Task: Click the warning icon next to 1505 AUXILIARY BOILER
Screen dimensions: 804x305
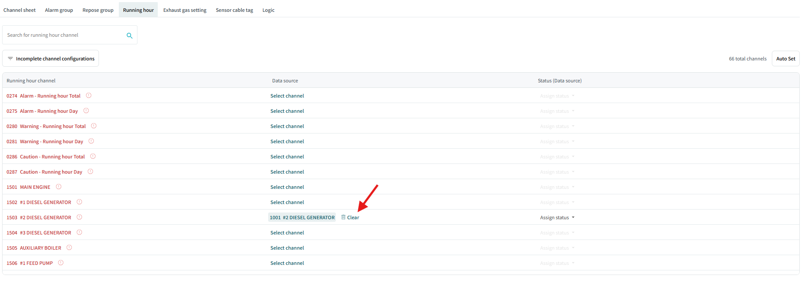Action: (69, 248)
